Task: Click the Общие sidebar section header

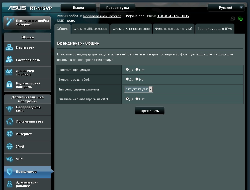Action: pos(27,37)
